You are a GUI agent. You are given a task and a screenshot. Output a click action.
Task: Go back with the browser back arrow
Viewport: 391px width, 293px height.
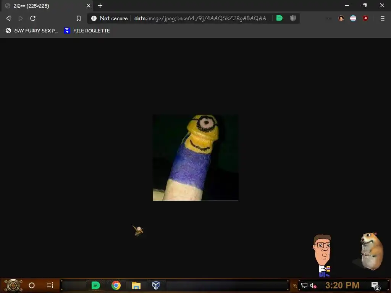8,18
